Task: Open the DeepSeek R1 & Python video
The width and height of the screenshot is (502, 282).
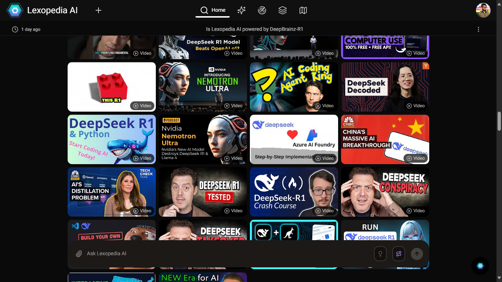Action: coord(112,139)
